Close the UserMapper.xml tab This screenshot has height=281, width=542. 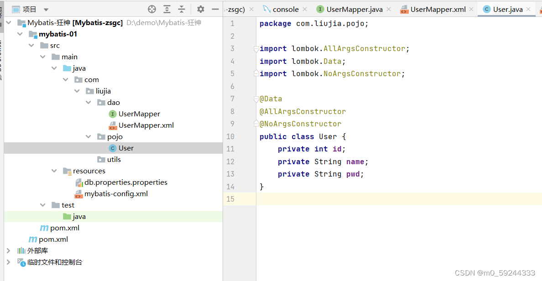(x=471, y=9)
